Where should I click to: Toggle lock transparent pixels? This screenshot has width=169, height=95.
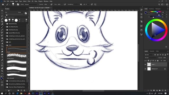[148, 61]
